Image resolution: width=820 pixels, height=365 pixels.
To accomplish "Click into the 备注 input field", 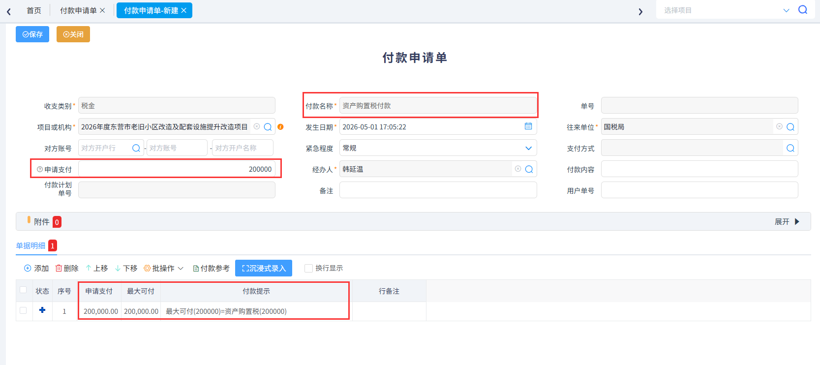I will pos(438,190).
